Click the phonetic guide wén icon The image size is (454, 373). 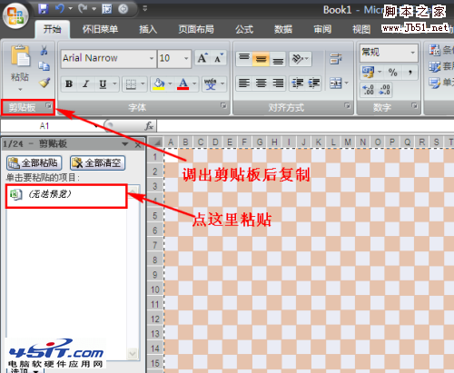pos(210,83)
